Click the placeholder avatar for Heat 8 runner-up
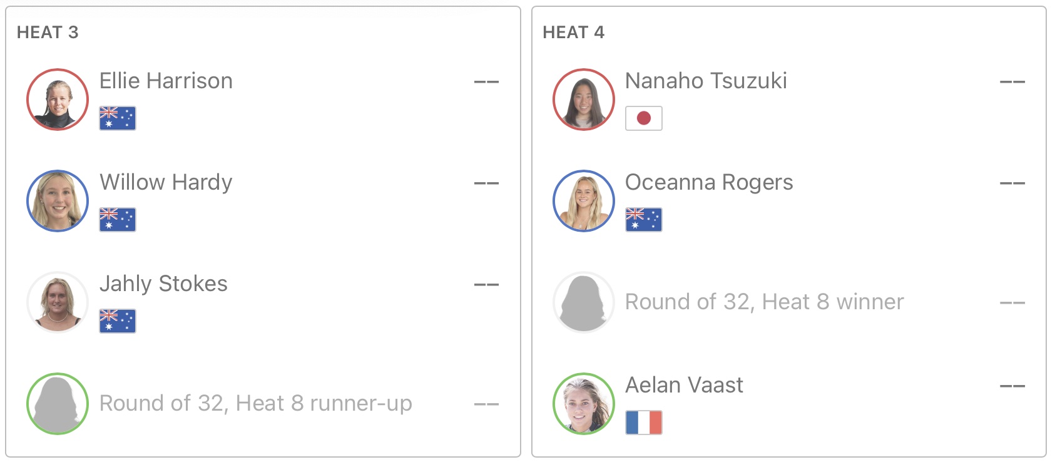 click(x=58, y=404)
